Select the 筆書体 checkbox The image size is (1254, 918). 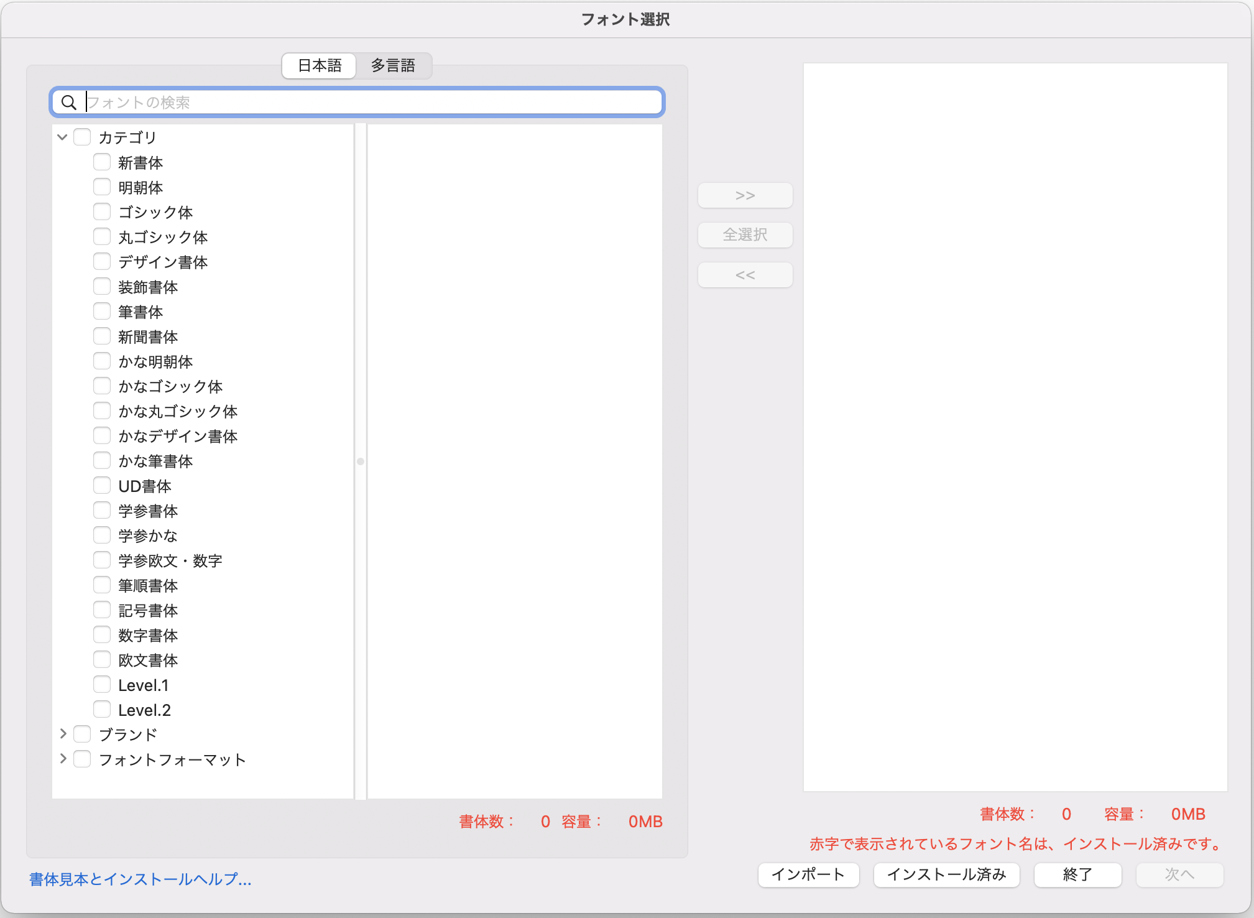[x=102, y=312]
